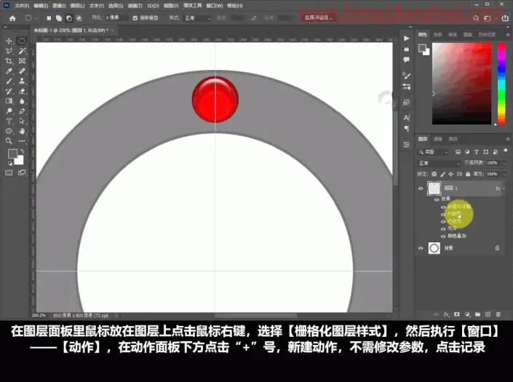Viewport: 513px width, 382px height.
Task: Open the Layers panel options menu
Action: [508, 139]
